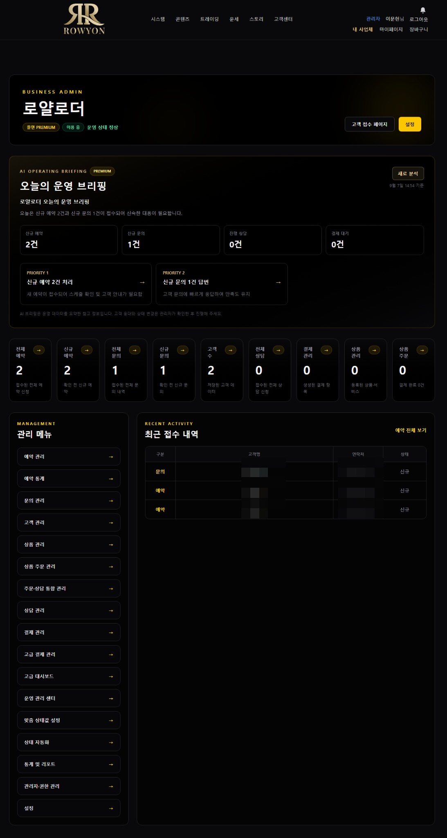Open the notification bell
This screenshot has width=447, height=838.
point(423,10)
